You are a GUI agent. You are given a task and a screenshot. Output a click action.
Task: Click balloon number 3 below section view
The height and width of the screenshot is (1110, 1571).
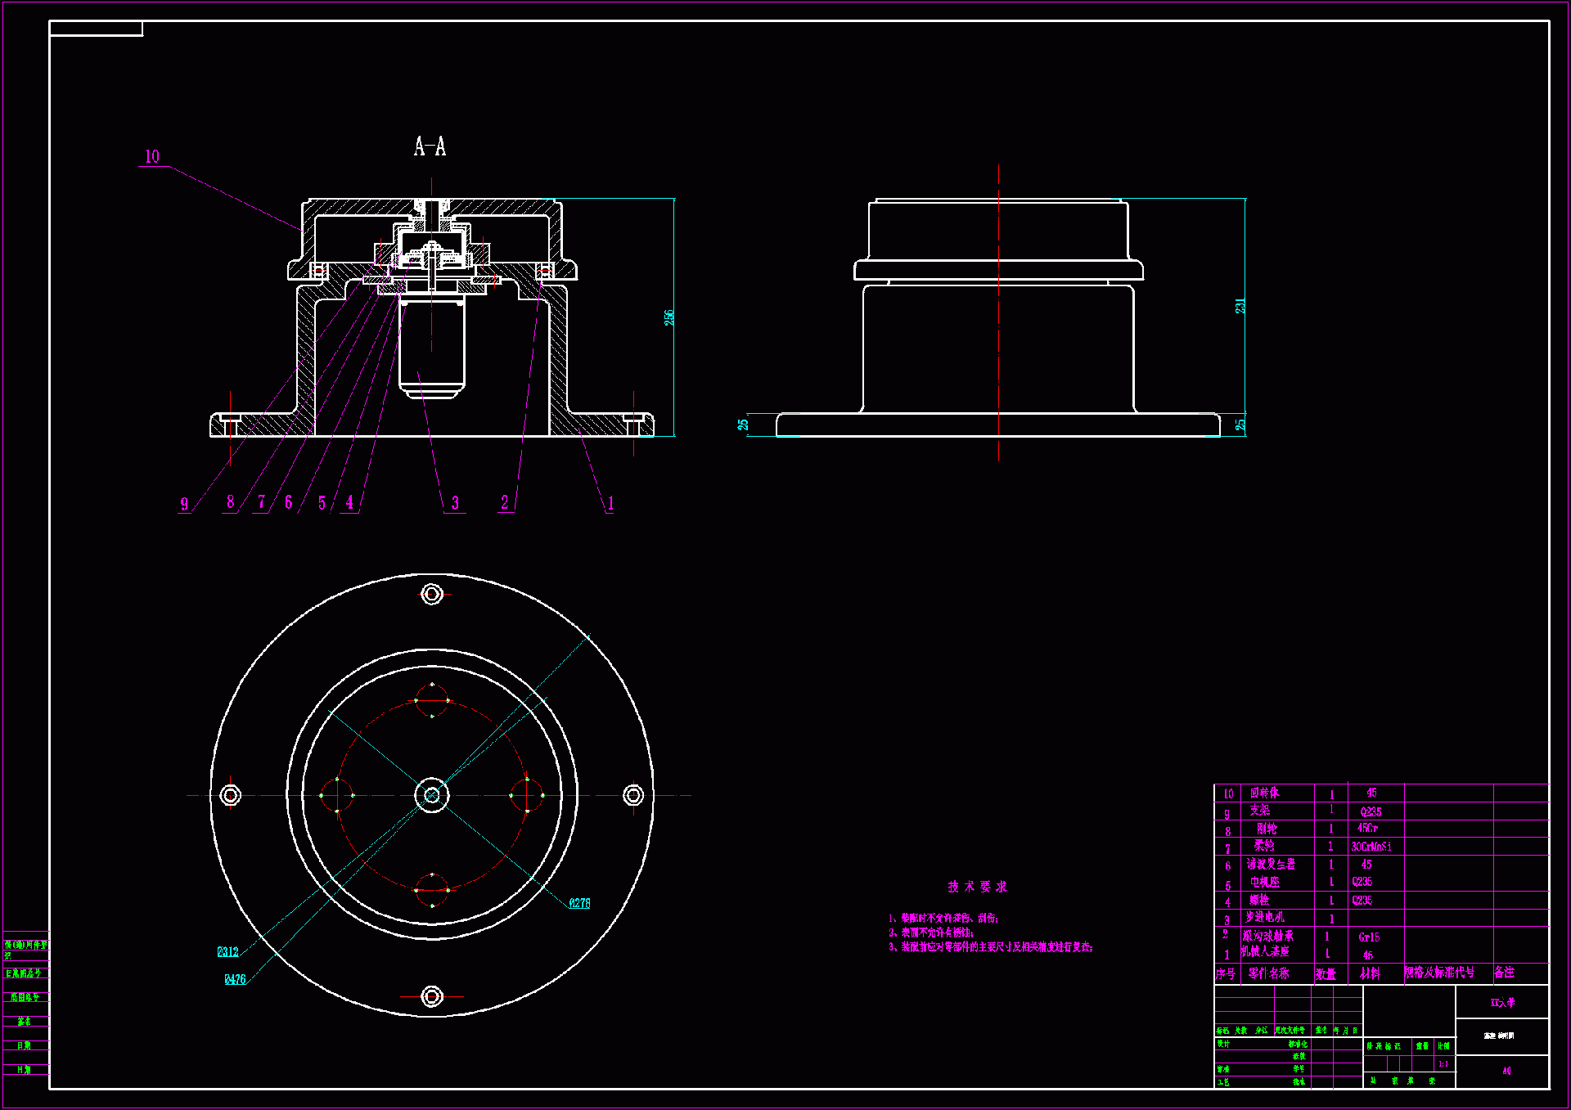point(455,503)
